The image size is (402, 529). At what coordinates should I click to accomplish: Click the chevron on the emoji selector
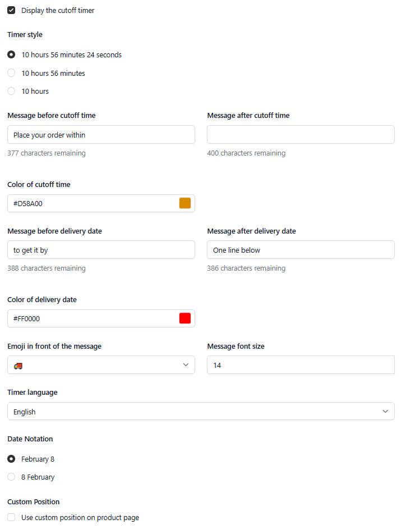(x=186, y=364)
